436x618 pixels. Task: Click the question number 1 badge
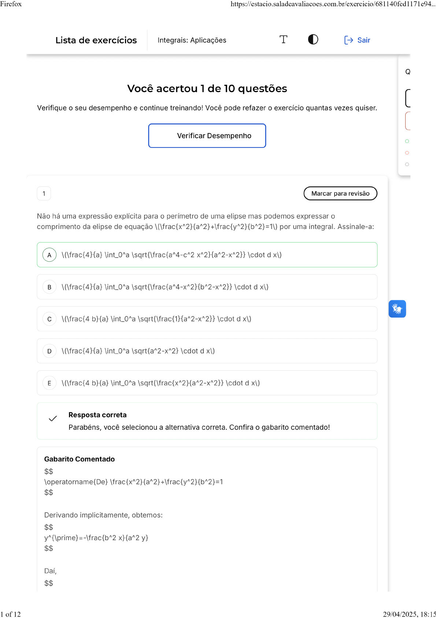click(44, 193)
